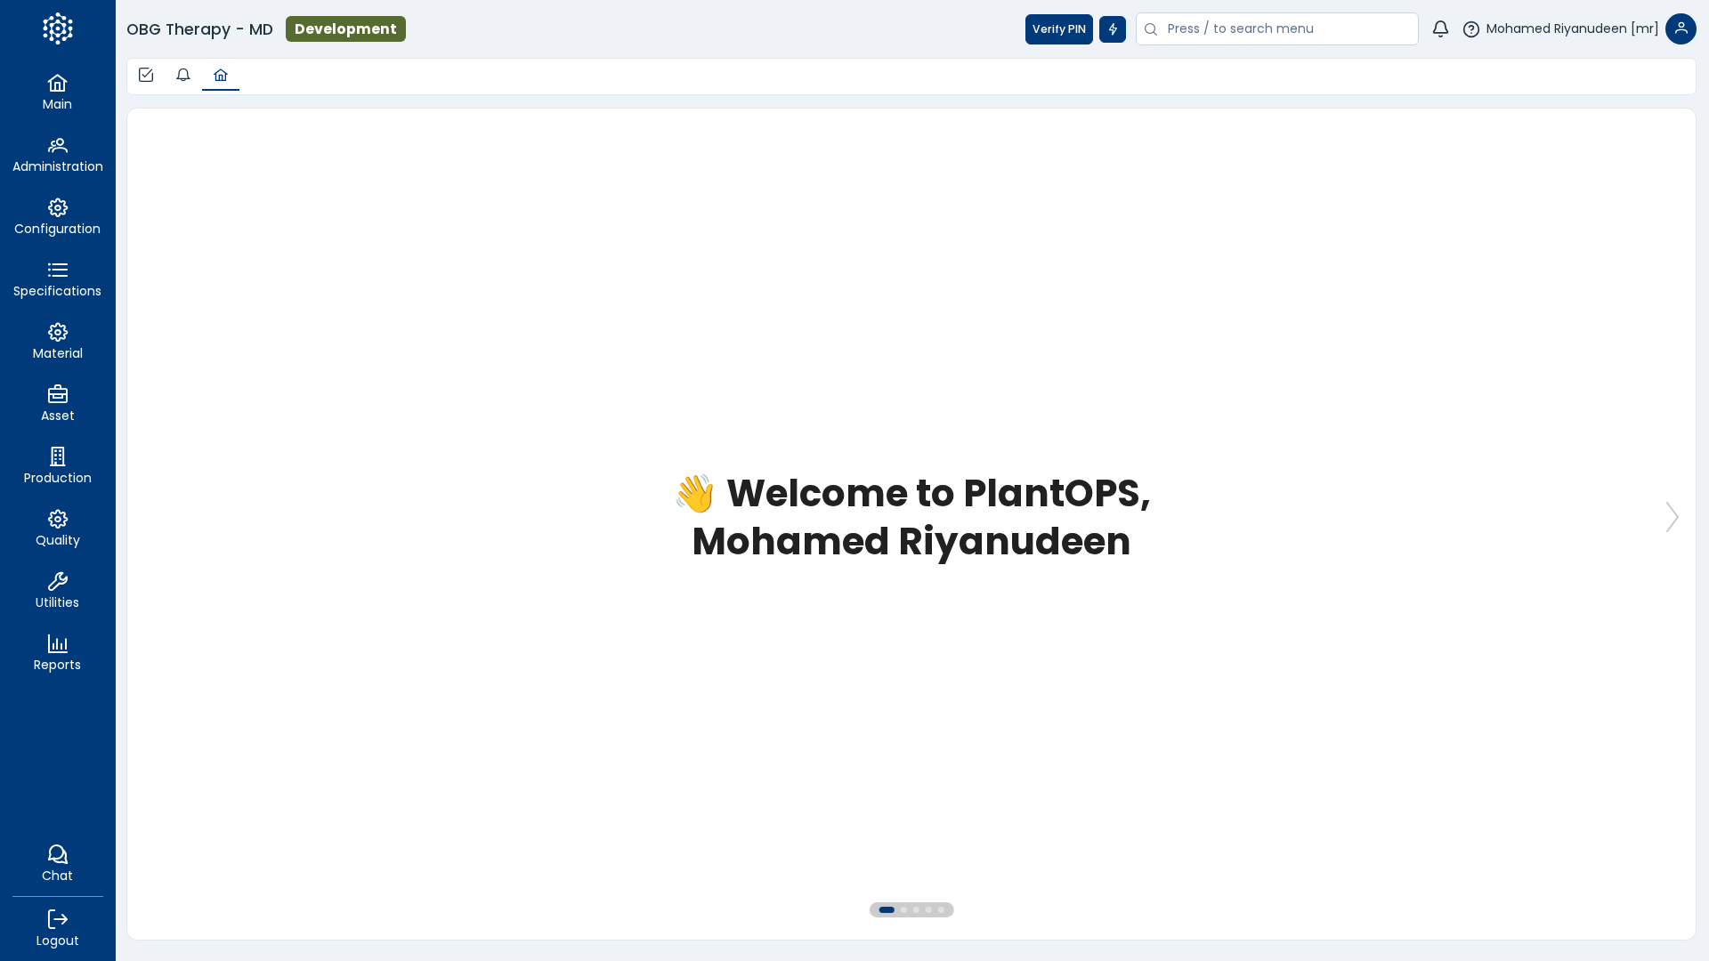The image size is (1709, 961).
Task: Open the Specifications list menu
Action: pos(57,279)
